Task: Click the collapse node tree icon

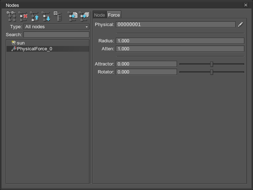Action: click(58, 16)
